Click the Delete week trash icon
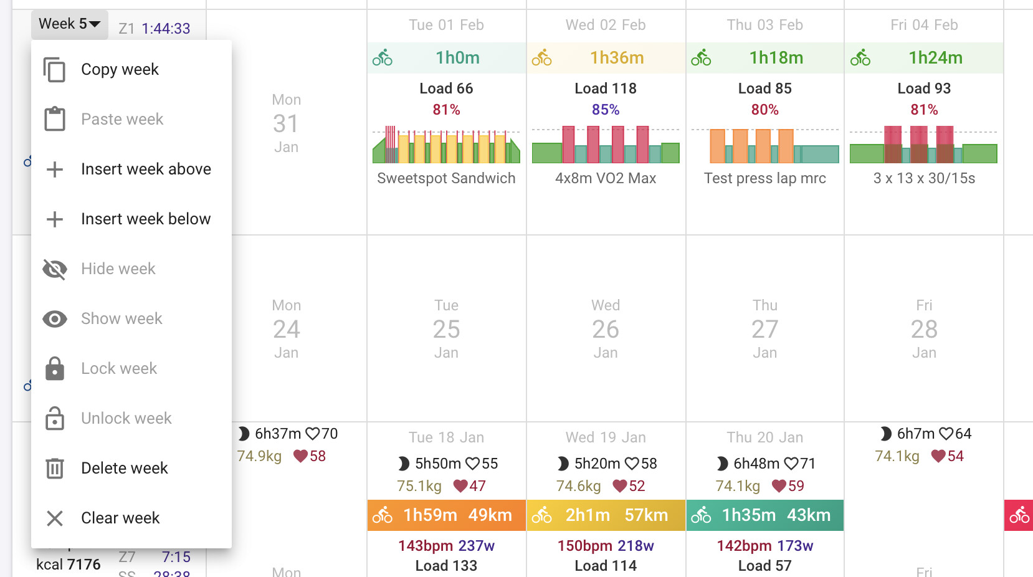The image size is (1033, 577). pos(55,468)
